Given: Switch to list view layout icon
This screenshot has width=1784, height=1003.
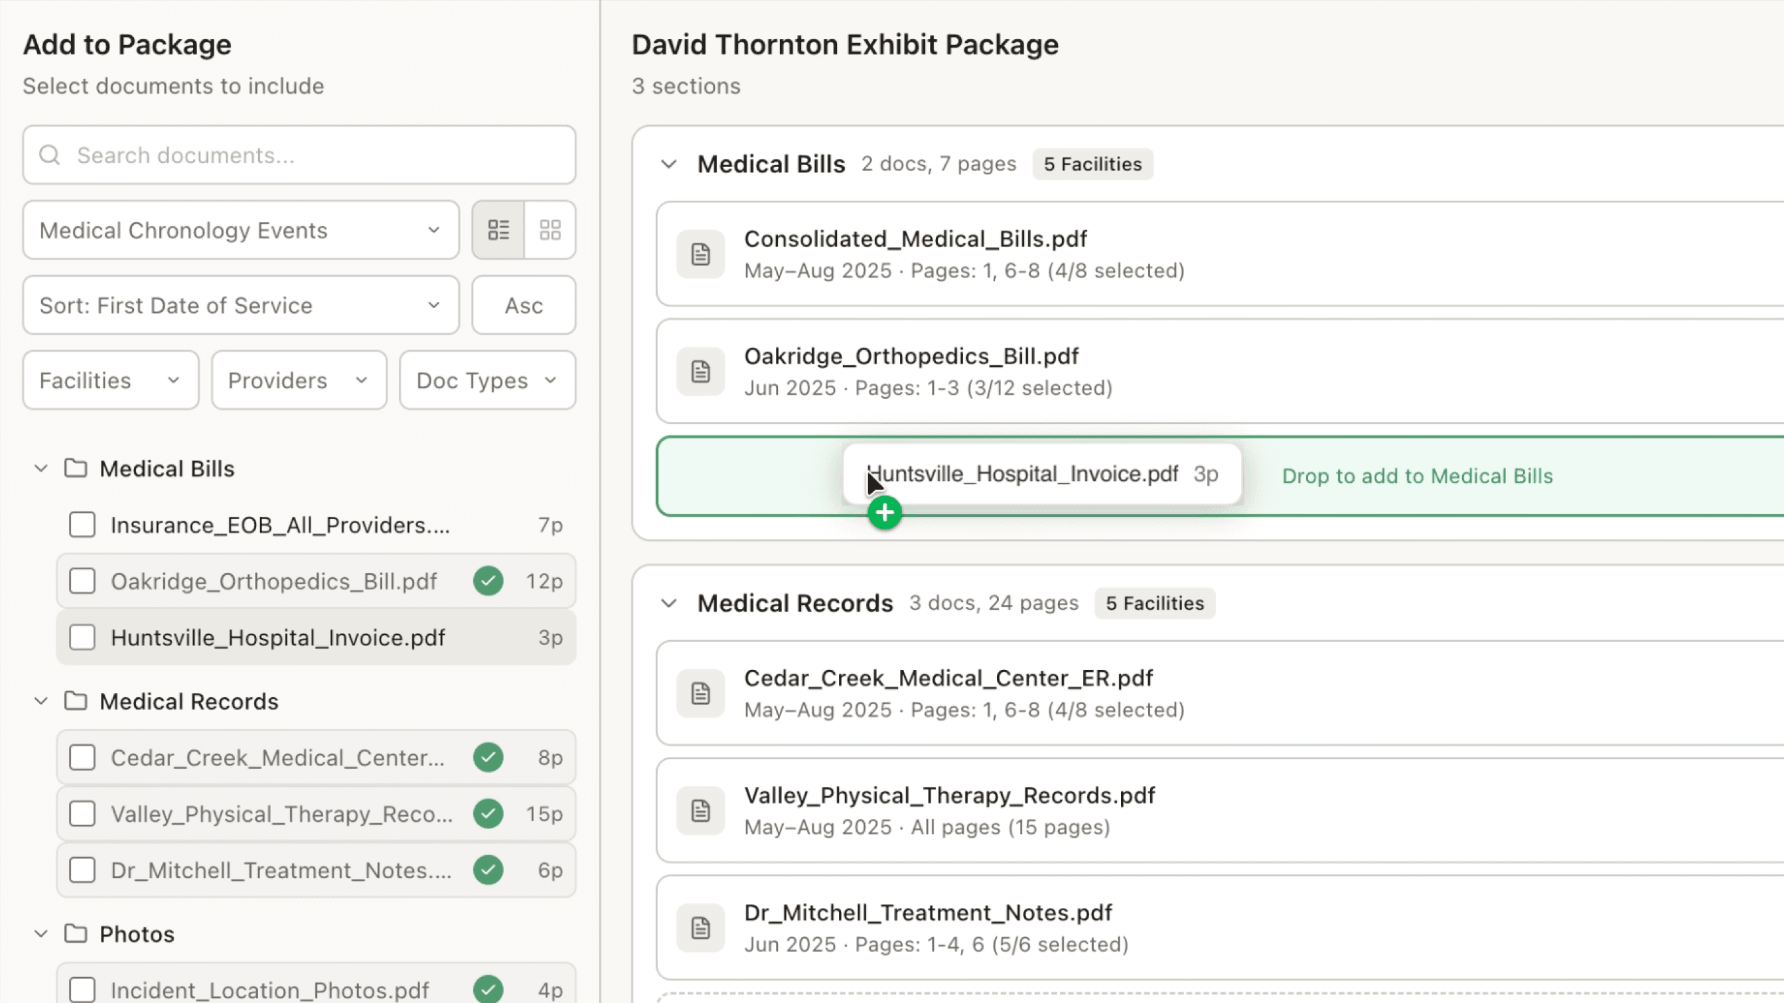Looking at the screenshot, I should tap(498, 230).
